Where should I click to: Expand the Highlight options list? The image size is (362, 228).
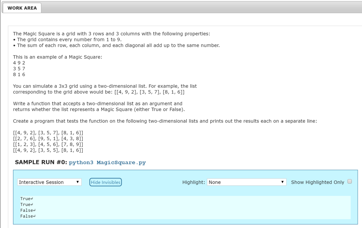point(283,182)
